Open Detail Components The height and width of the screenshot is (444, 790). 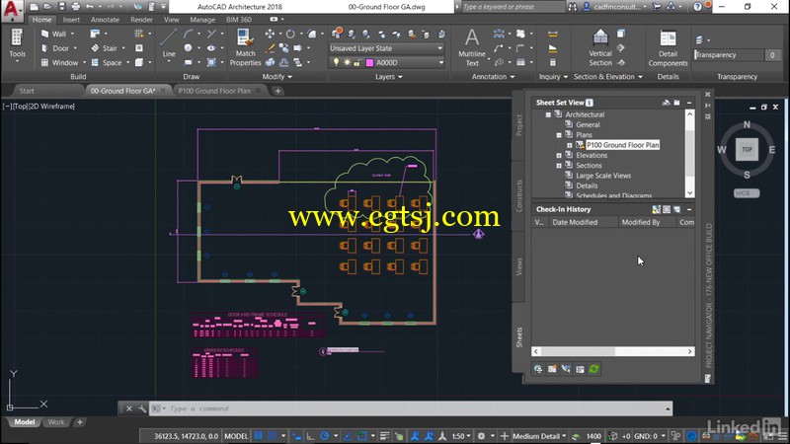(668, 48)
